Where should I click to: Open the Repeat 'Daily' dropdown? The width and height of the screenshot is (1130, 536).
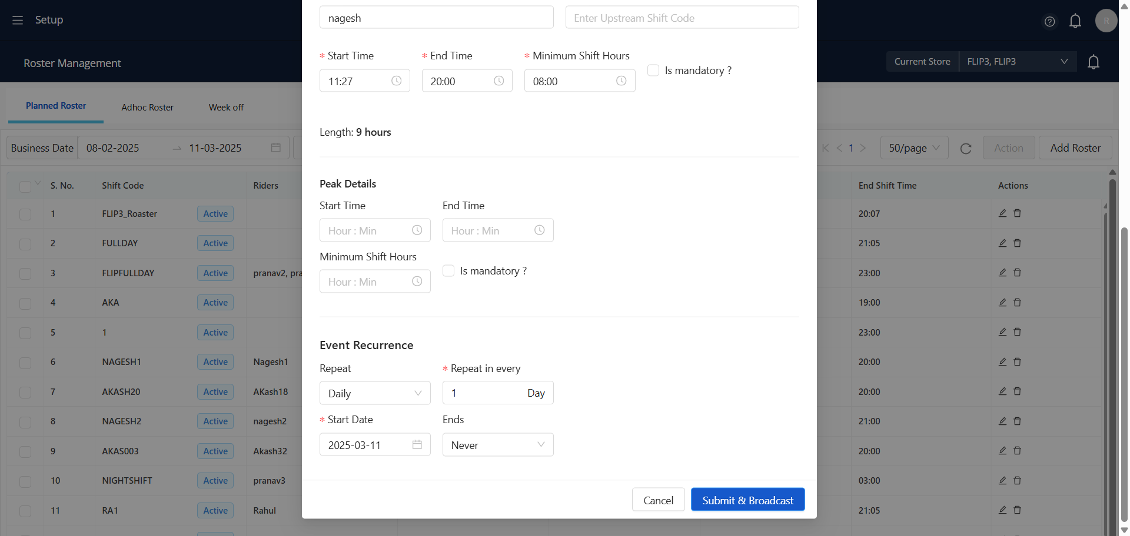click(x=375, y=393)
